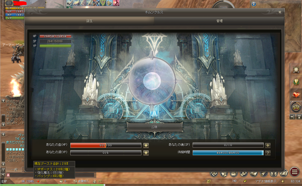Click the cross sword buff icon

click(x=96, y=3)
